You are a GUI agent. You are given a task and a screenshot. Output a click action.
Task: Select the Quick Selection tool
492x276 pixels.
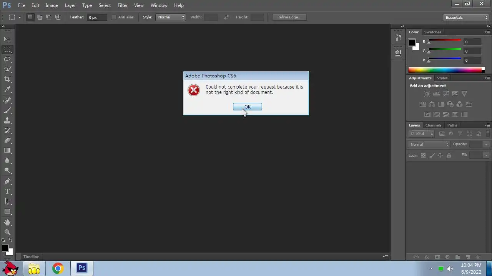point(7,69)
